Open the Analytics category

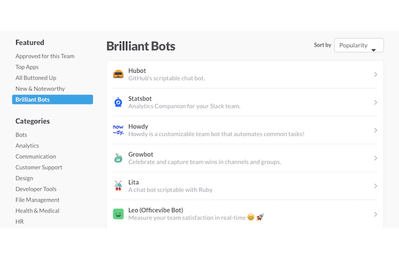[27, 146]
